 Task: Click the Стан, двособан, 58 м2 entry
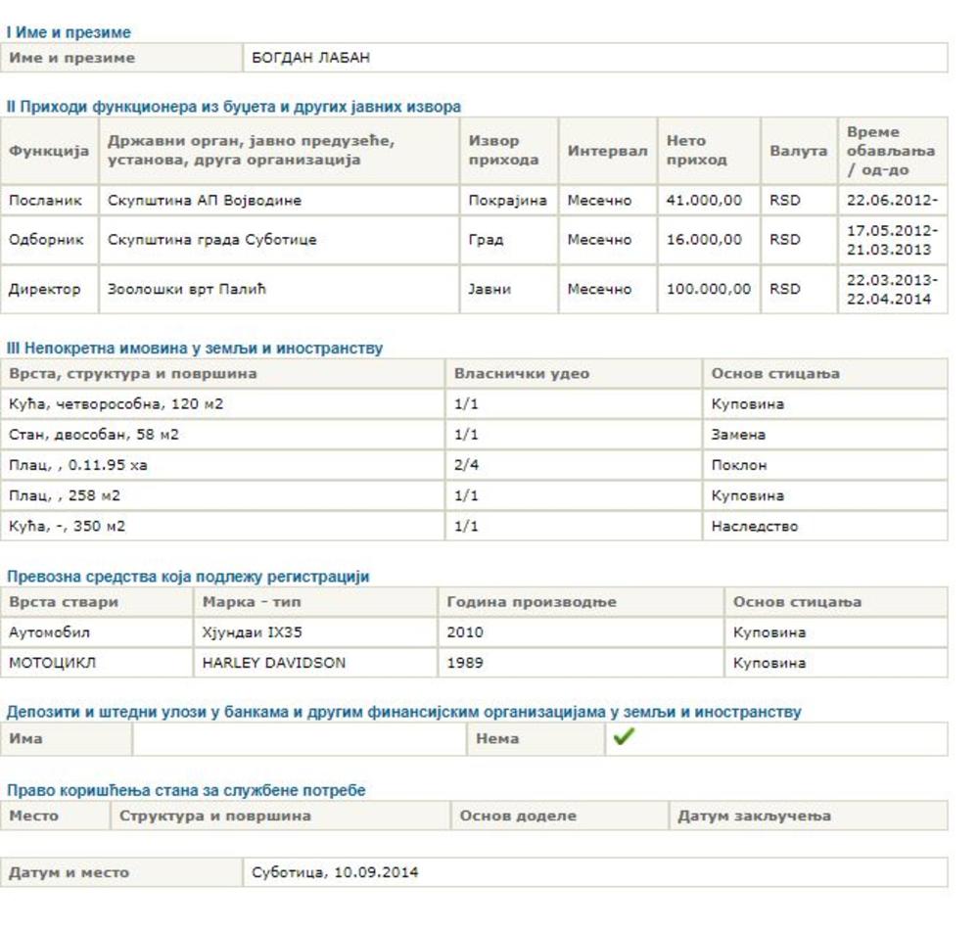[x=94, y=435]
